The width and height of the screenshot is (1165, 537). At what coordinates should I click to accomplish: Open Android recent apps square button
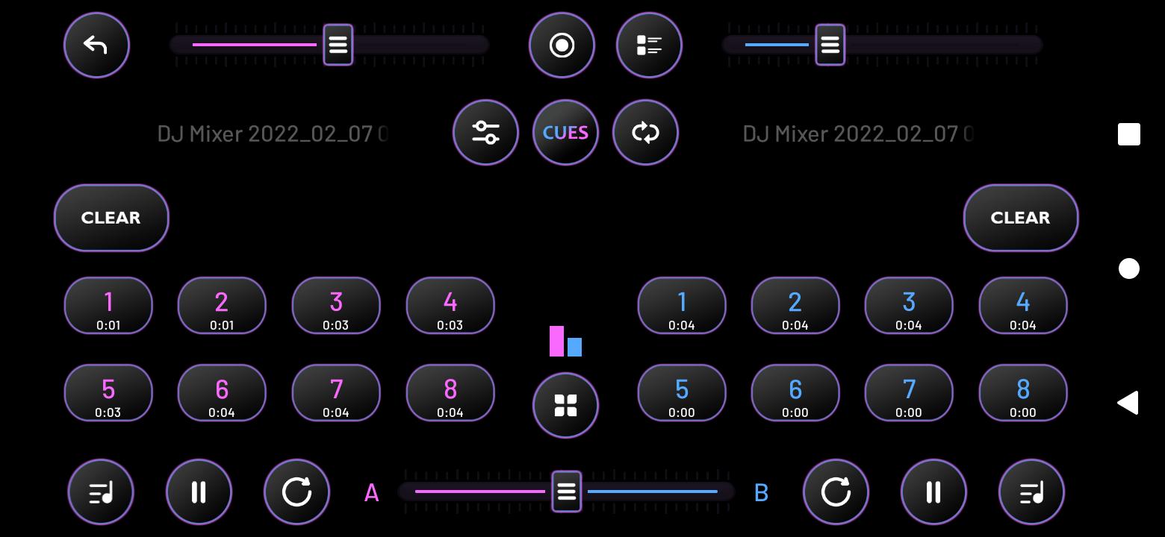1129,134
